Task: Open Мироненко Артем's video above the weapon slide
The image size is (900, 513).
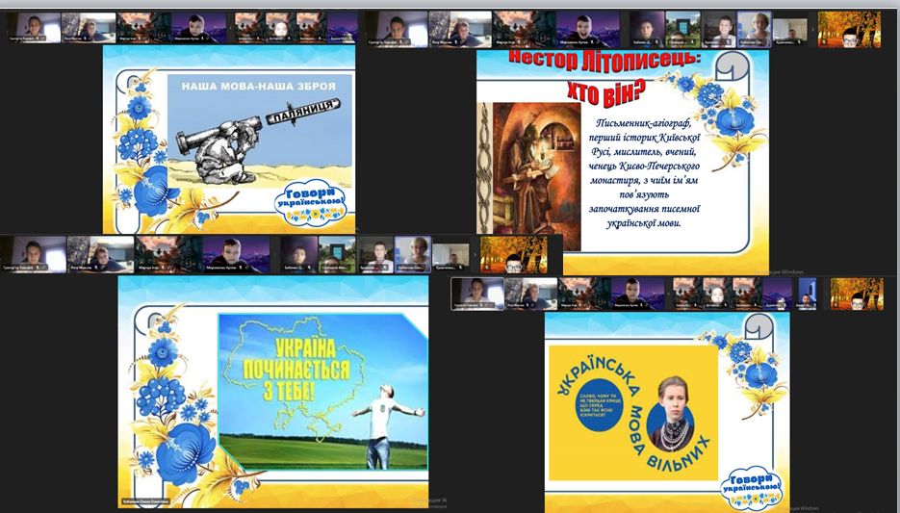Action: [x=204, y=28]
